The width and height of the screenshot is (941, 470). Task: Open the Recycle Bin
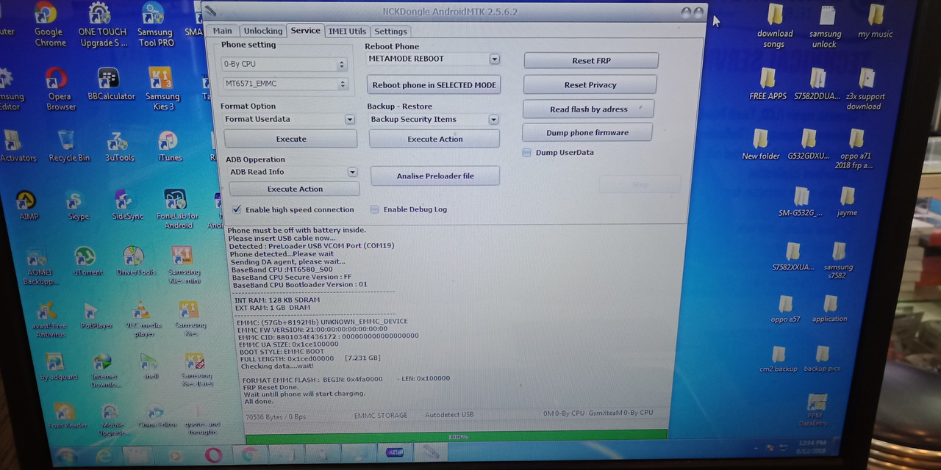tap(69, 146)
